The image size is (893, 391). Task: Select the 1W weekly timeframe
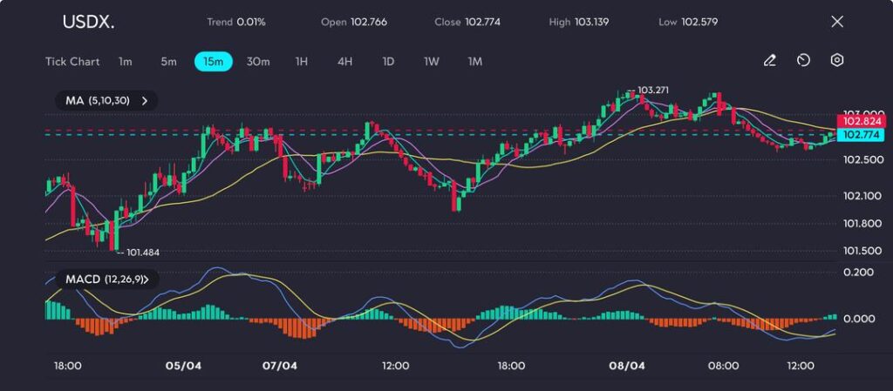tap(432, 62)
